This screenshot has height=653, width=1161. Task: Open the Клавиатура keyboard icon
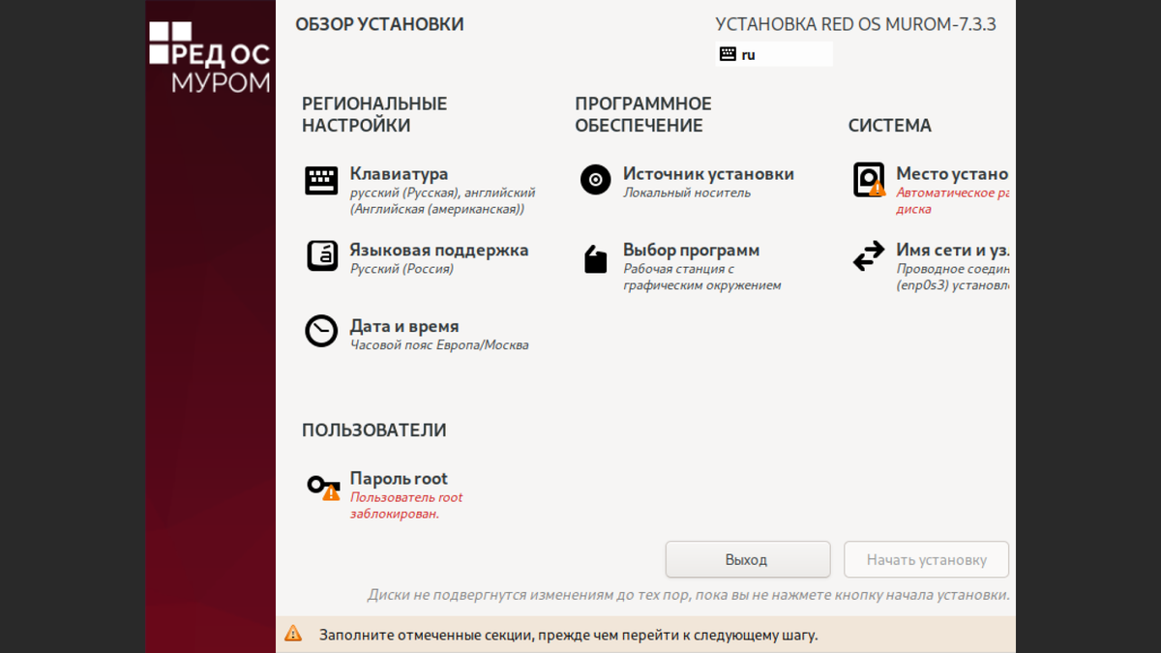(x=321, y=181)
